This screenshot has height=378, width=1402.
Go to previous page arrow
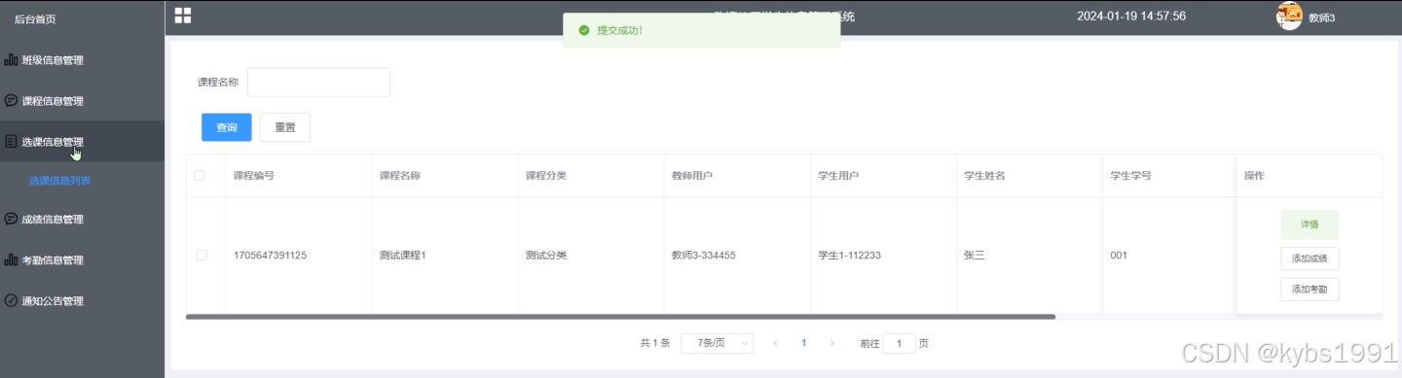pyautogui.click(x=776, y=343)
